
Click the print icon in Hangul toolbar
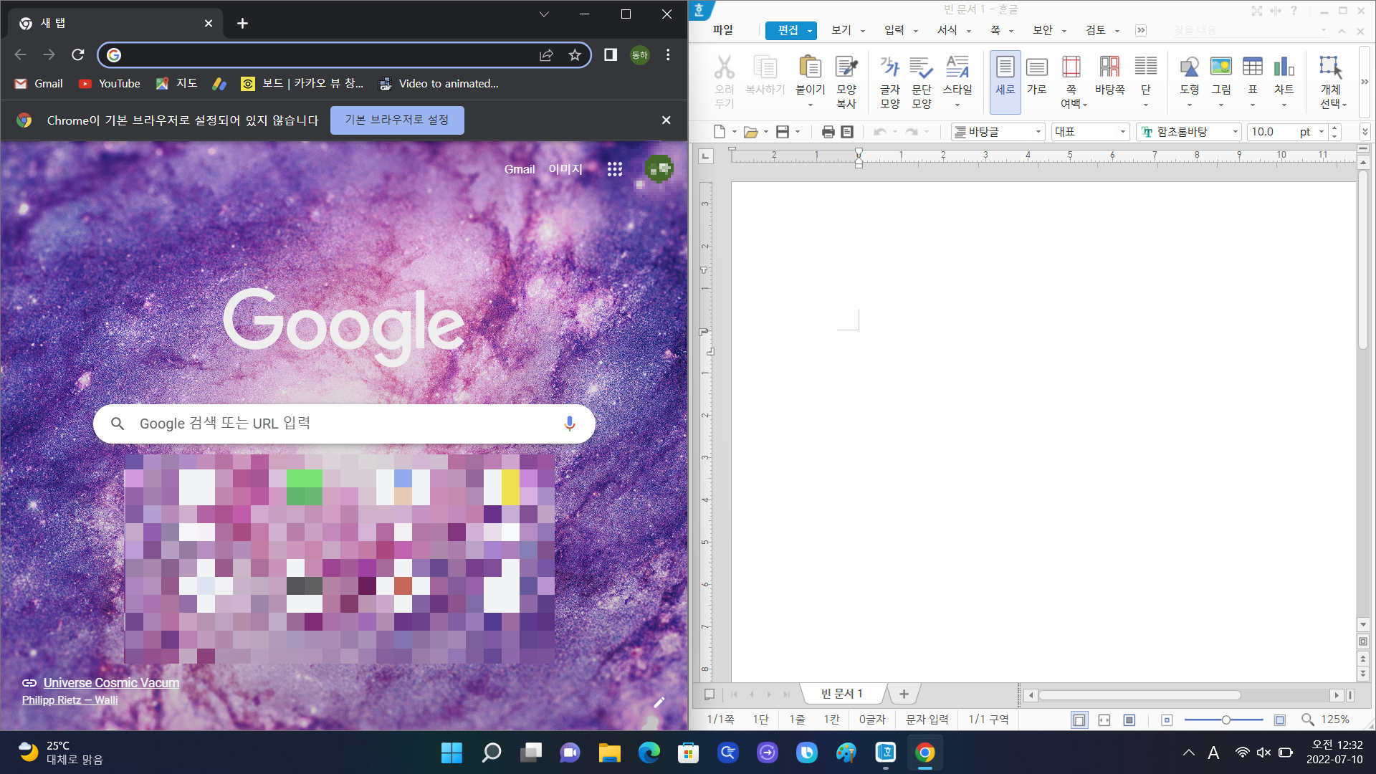coord(828,132)
